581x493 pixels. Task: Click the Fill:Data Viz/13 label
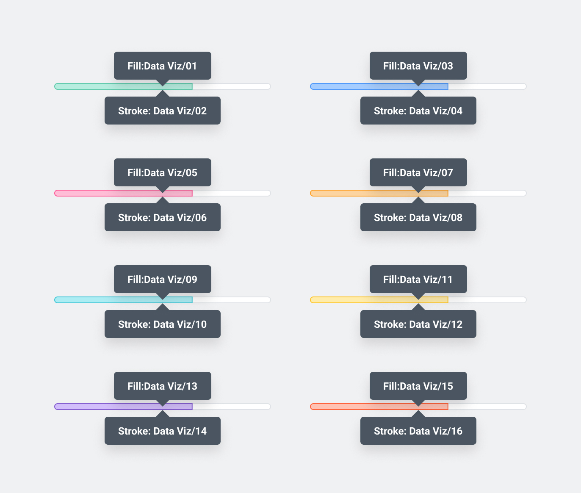click(x=162, y=386)
